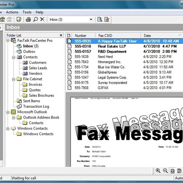
Task: Click the magnifier find icon in toolbar
Action: pyautogui.click(x=35, y=19)
